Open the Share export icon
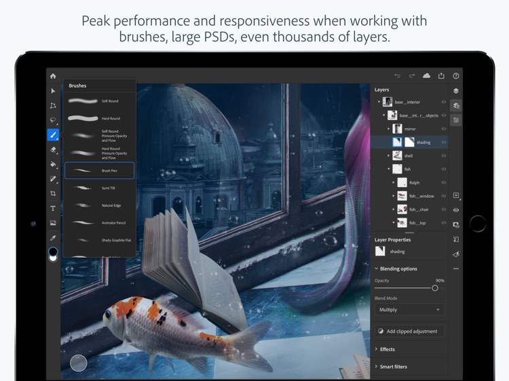 coord(441,75)
